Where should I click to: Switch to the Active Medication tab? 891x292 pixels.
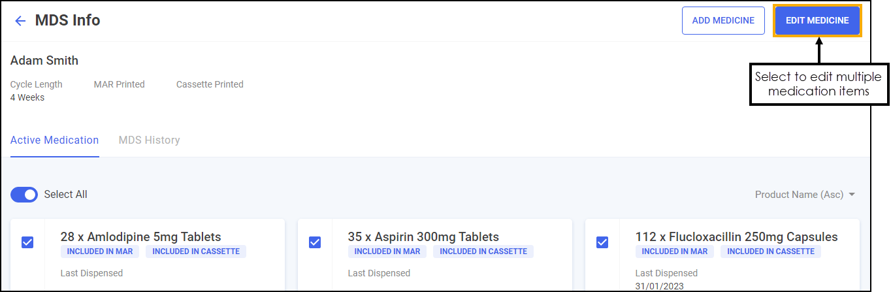pyautogui.click(x=55, y=140)
